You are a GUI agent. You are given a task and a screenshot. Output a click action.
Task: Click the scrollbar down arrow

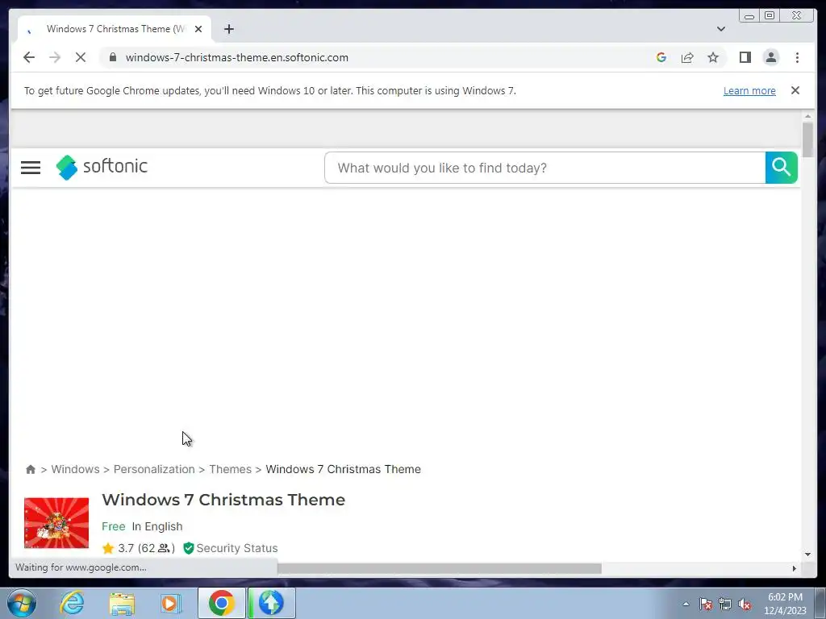(x=807, y=555)
